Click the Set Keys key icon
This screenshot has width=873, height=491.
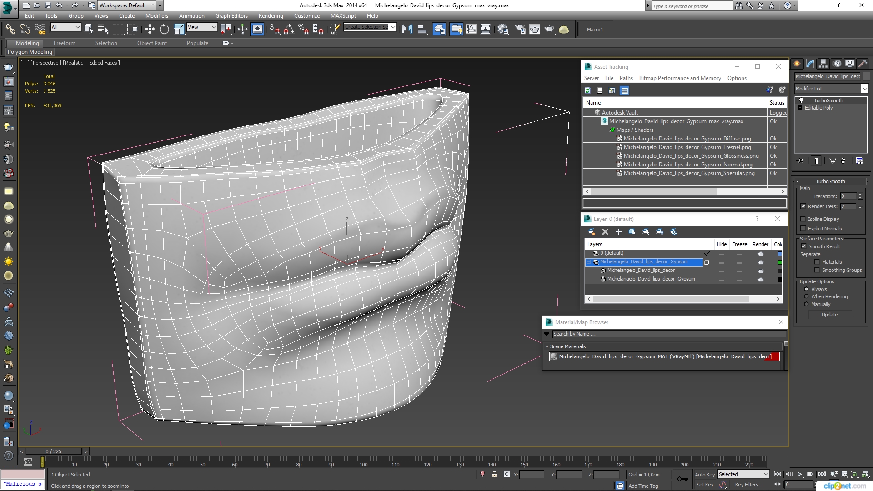682,479
